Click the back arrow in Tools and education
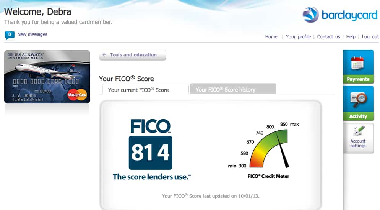The height and width of the screenshot is (210, 380). click(x=104, y=55)
